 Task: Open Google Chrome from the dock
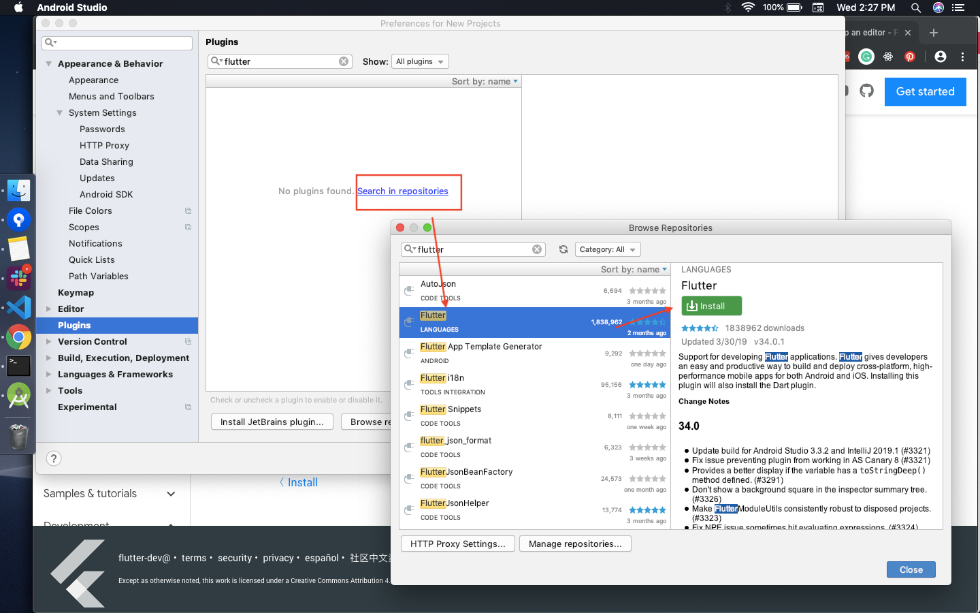[18, 337]
